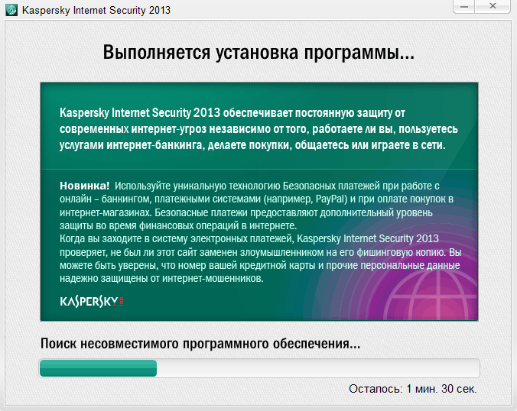Close the Kaspersky installer window
The image size is (517, 411).
[x=493, y=7]
